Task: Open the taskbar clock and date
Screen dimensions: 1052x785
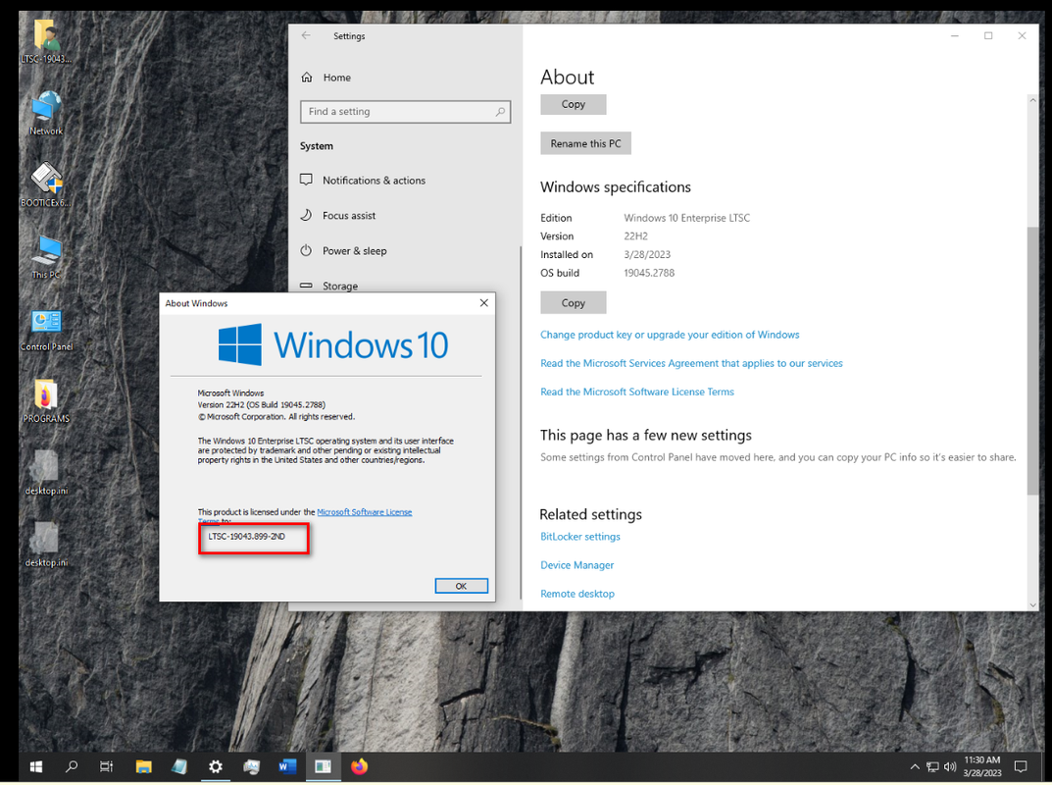Action: coord(982,766)
